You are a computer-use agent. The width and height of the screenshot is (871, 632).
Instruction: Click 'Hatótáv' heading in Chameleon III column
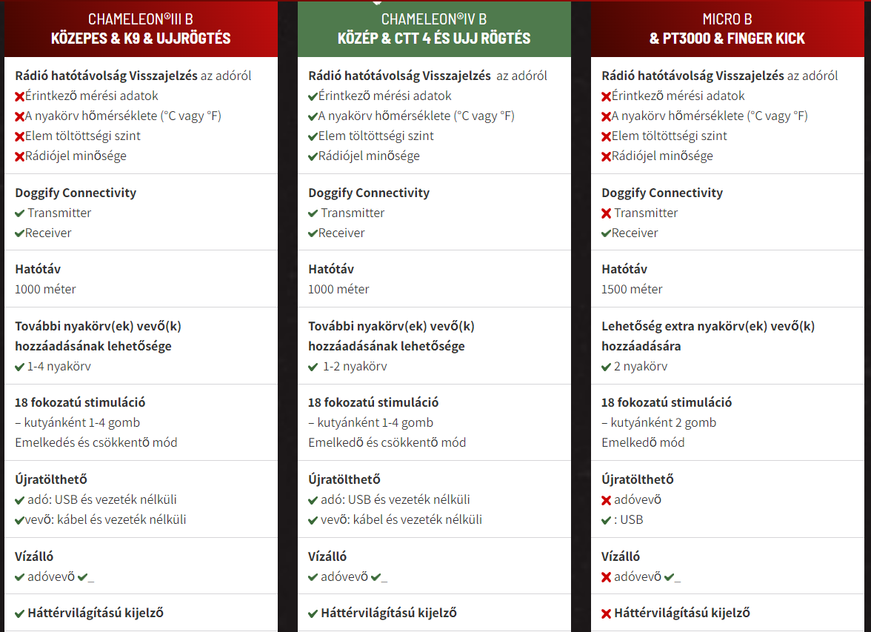point(38,269)
